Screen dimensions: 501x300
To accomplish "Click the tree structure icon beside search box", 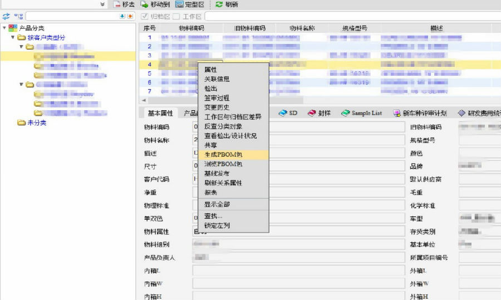I will click(18, 16).
